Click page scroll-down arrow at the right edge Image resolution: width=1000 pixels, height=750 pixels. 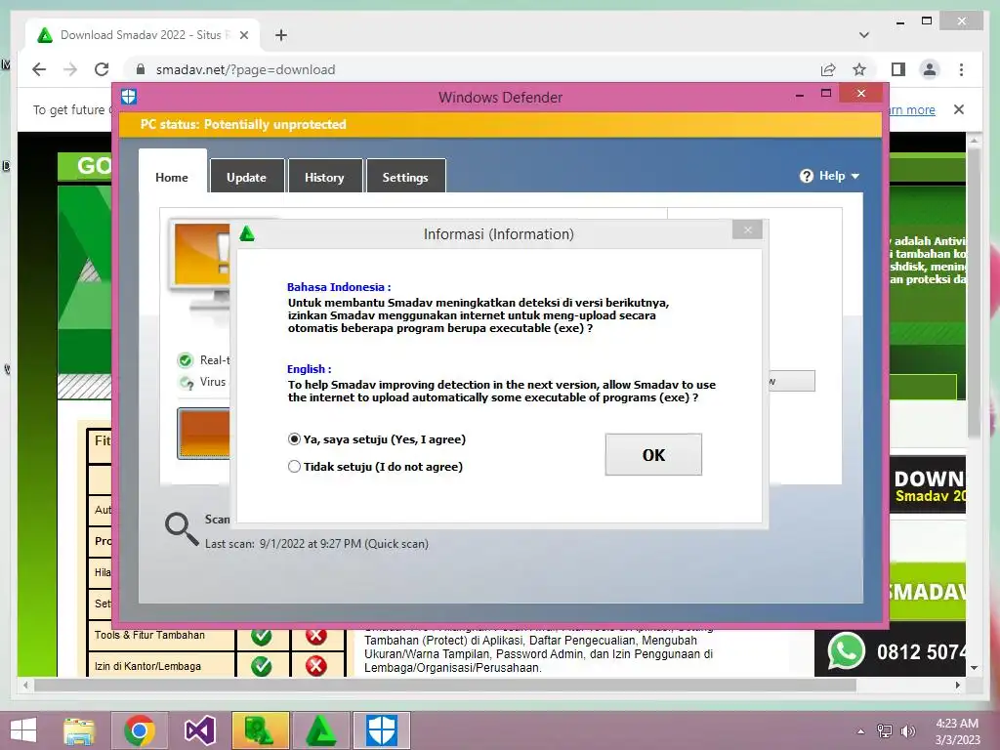[974, 668]
